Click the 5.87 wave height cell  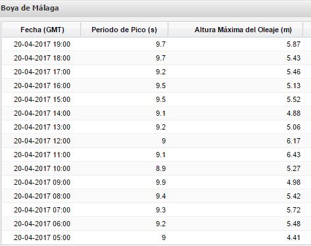(235, 44)
